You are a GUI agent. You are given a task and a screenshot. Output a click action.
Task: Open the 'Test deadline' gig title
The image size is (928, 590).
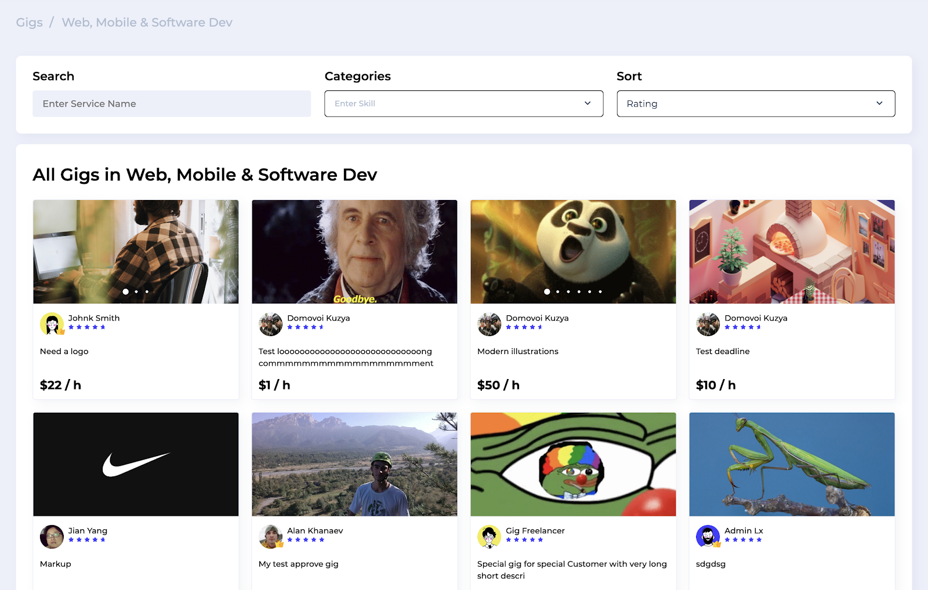723,351
